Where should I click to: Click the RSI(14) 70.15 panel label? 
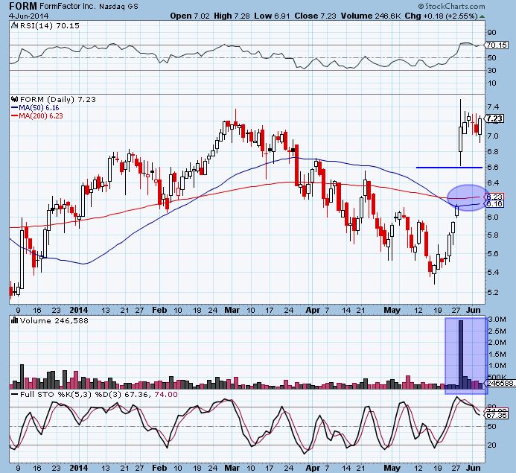[49, 25]
